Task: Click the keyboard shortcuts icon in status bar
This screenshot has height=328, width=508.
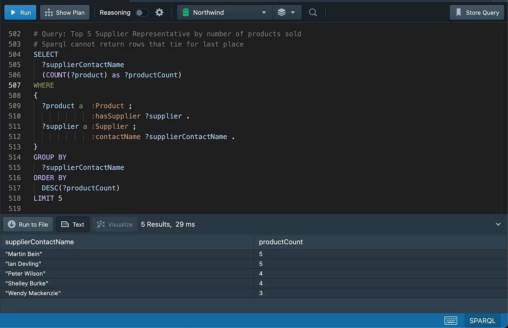Action: [x=451, y=320]
